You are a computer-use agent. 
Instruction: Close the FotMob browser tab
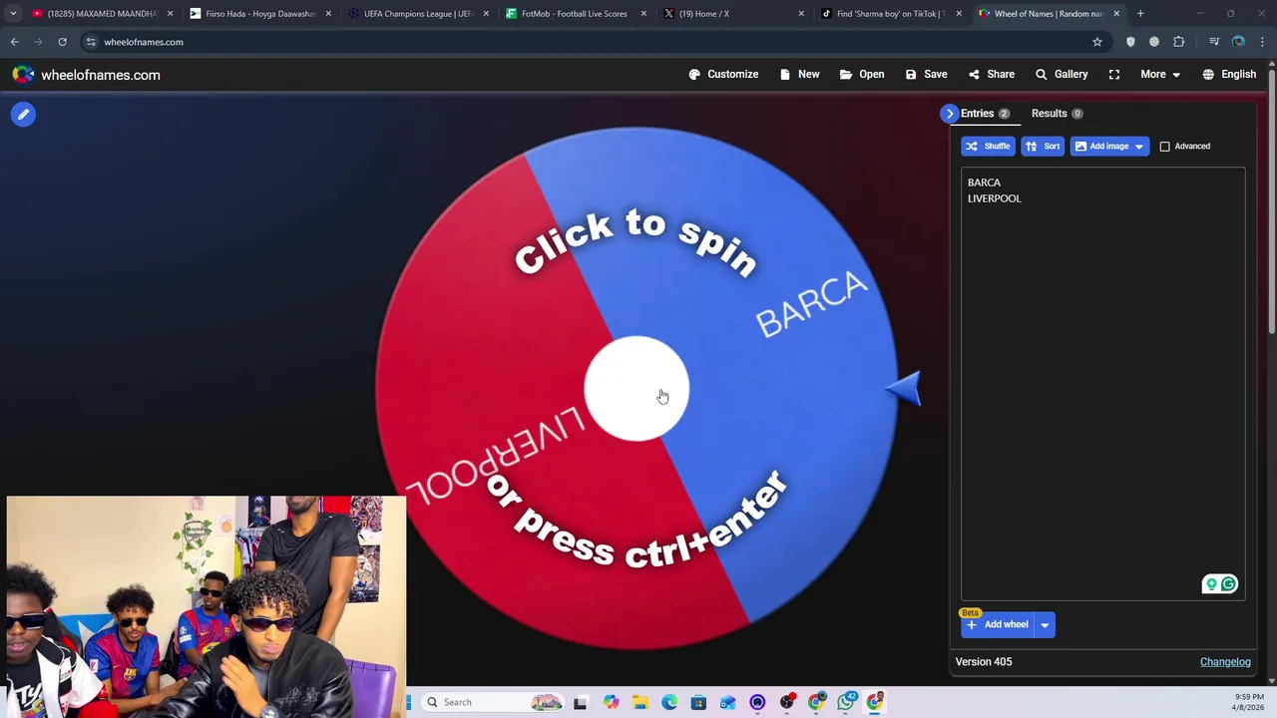point(643,14)
